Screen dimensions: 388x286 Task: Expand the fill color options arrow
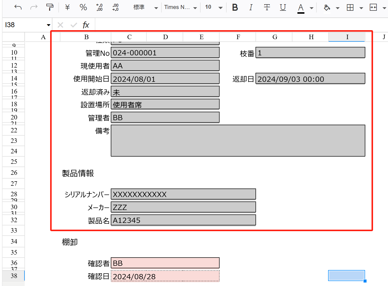[x=338, y=8]
